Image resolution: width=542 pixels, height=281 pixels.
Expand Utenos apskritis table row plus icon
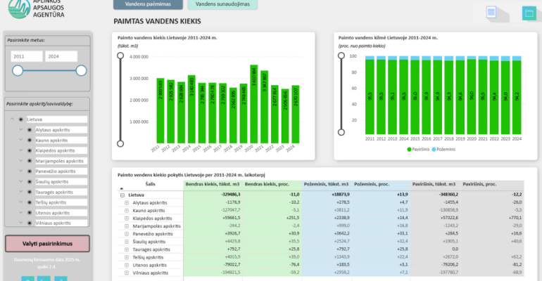pos(127,265)
